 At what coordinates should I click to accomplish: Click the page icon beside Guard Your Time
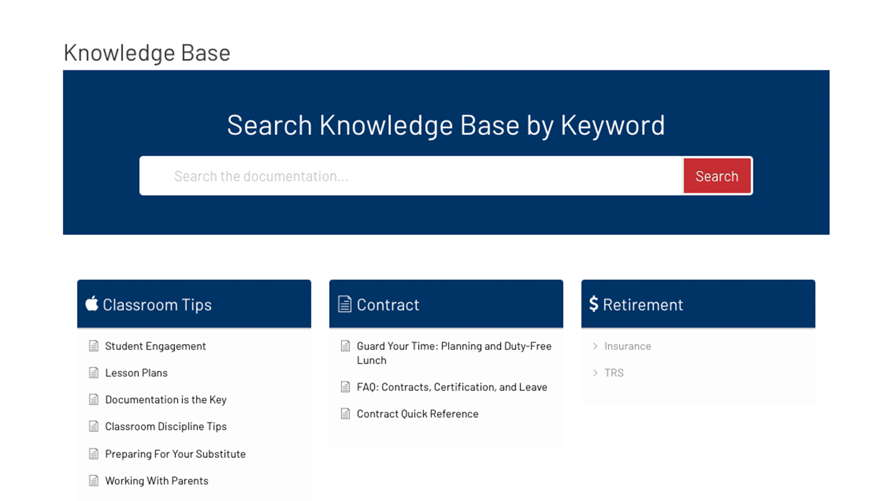pyautogui.click(x=345, y=346)
